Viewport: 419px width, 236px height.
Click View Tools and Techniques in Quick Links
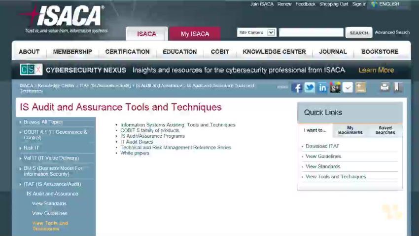tap(336, 177)
